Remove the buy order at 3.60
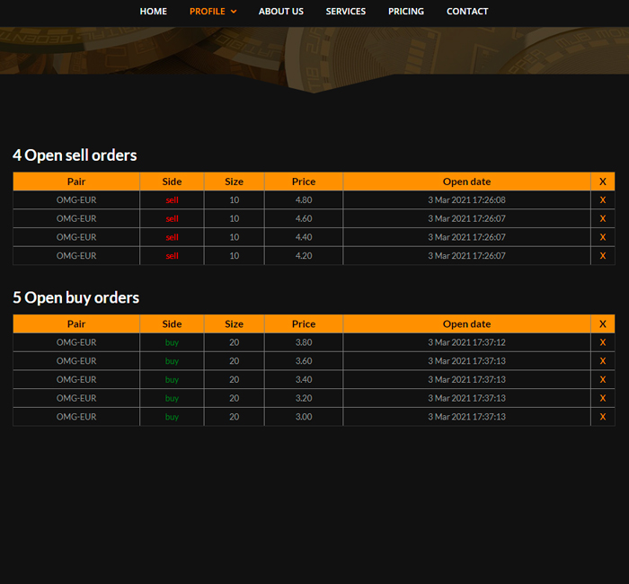This screenshot has width=629, height=584. click(603, 361)
